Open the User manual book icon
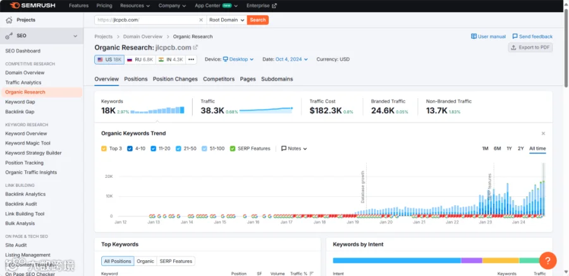Screen dimensions: 569x276 coord(474,36)
